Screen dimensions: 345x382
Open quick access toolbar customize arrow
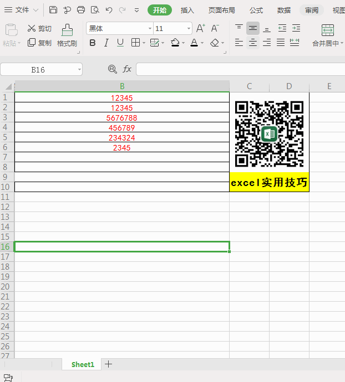pos(137,10)
